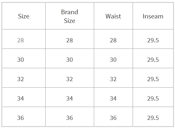Select size 36 in the Size column
Image resolution: width=175 pixels, height=128 pixels.
(20, 118)
